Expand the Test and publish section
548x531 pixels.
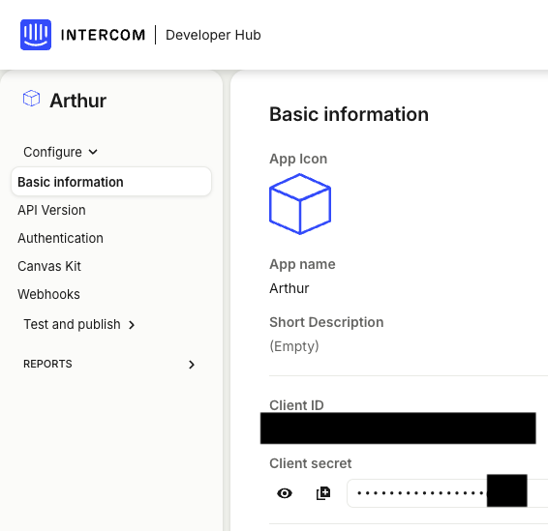click(x=79, y=324)
